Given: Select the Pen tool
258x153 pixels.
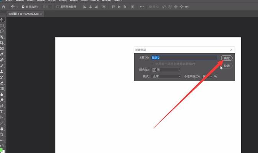Looking at the screenshot, I should [x=2, y=106].
